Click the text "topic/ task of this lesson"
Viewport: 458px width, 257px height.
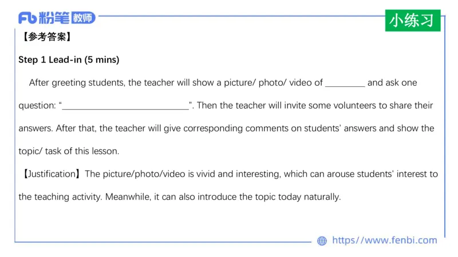pos(68,151)
